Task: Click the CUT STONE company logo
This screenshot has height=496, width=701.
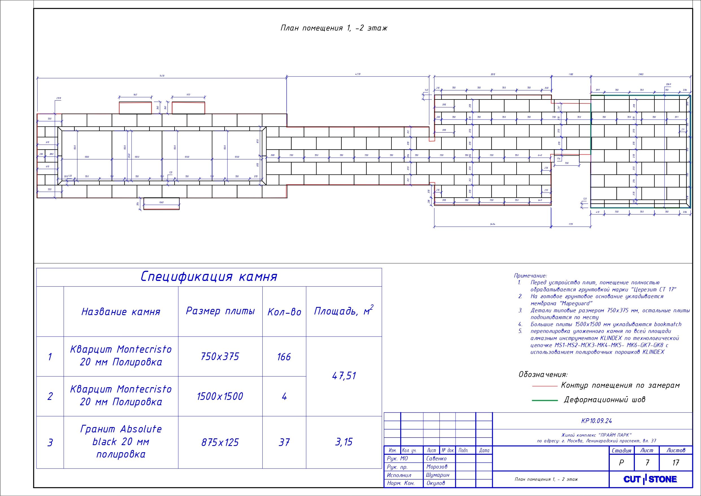Action: pos(650,479)
